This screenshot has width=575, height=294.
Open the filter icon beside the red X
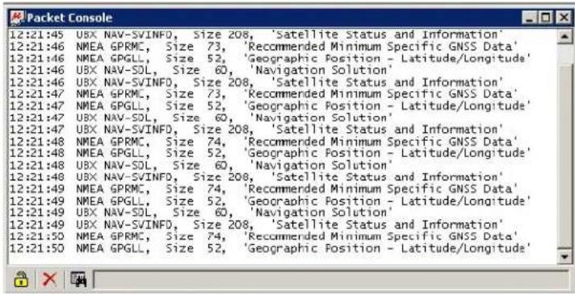click(x=78, y=280)
